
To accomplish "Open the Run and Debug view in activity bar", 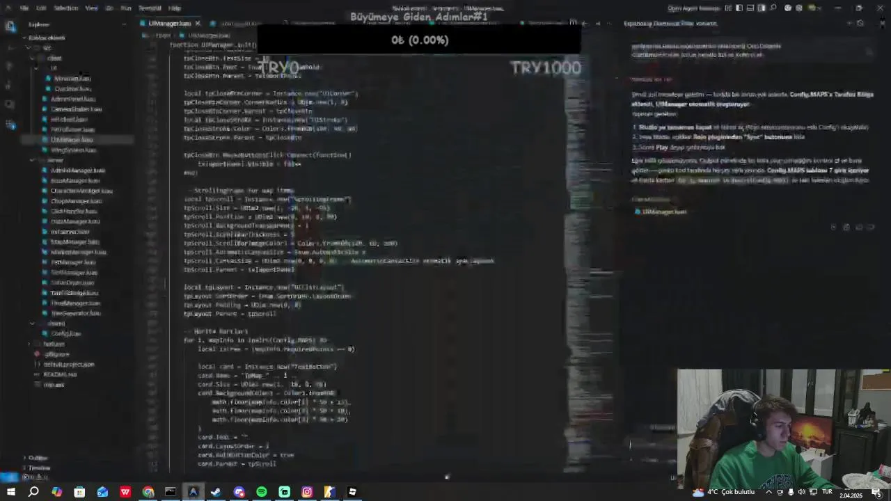I will [10, 85].
